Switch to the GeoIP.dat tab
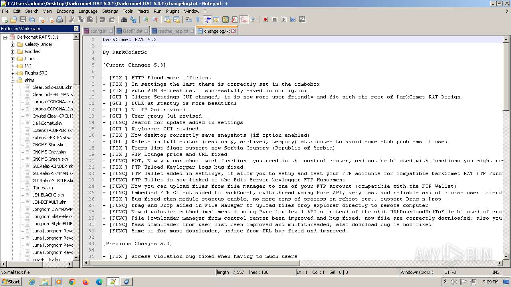The image size is (511, 287). 132,31
